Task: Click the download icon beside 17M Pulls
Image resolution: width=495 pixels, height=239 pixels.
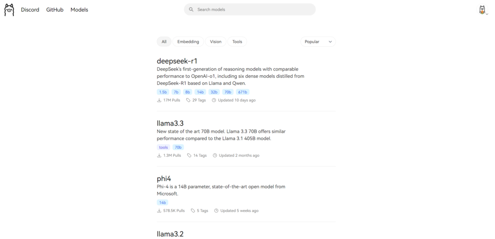Action: (x=160, y=100)
